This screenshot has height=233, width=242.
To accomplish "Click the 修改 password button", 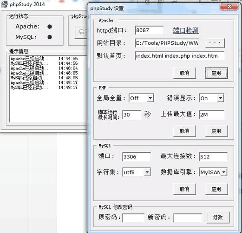I will click(218, 218).
